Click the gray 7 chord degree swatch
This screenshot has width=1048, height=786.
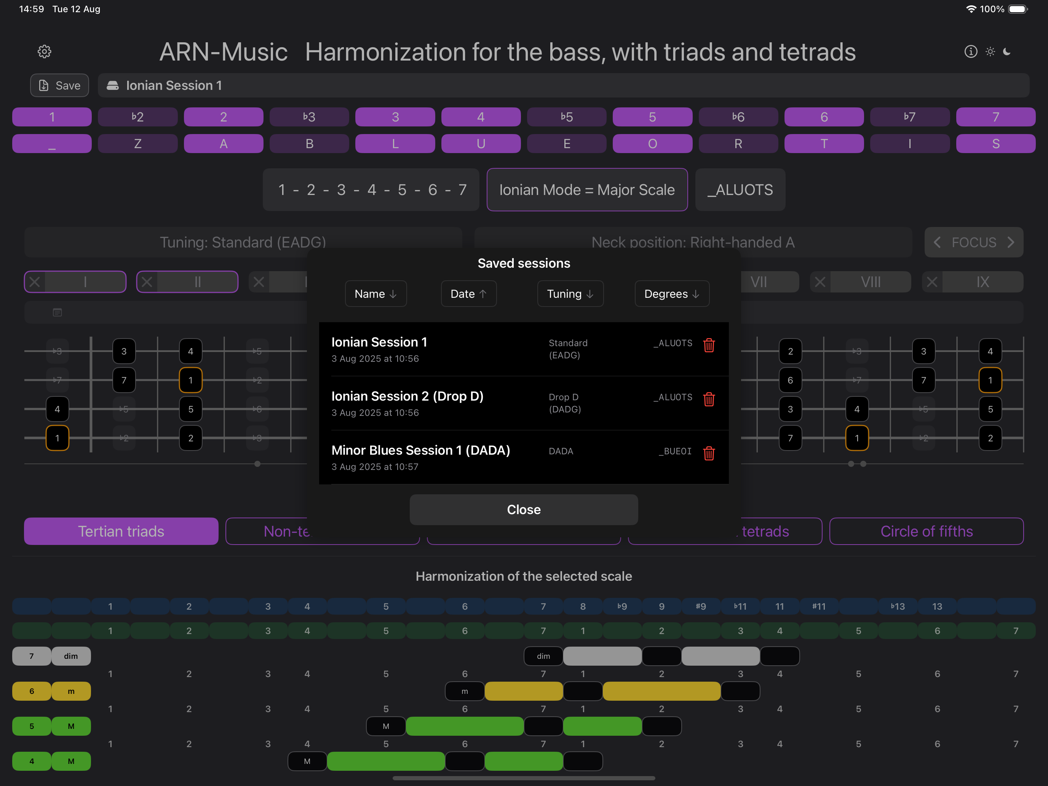(31, 656)
